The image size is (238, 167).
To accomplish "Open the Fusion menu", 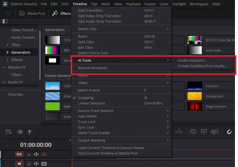I will [x=150, y=4].
